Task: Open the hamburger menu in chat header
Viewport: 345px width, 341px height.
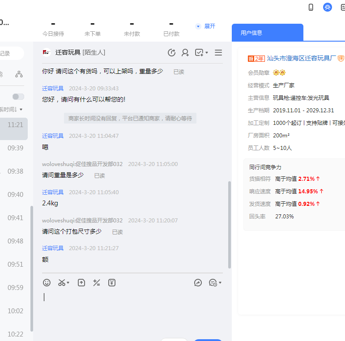Action: coord(218,53)
